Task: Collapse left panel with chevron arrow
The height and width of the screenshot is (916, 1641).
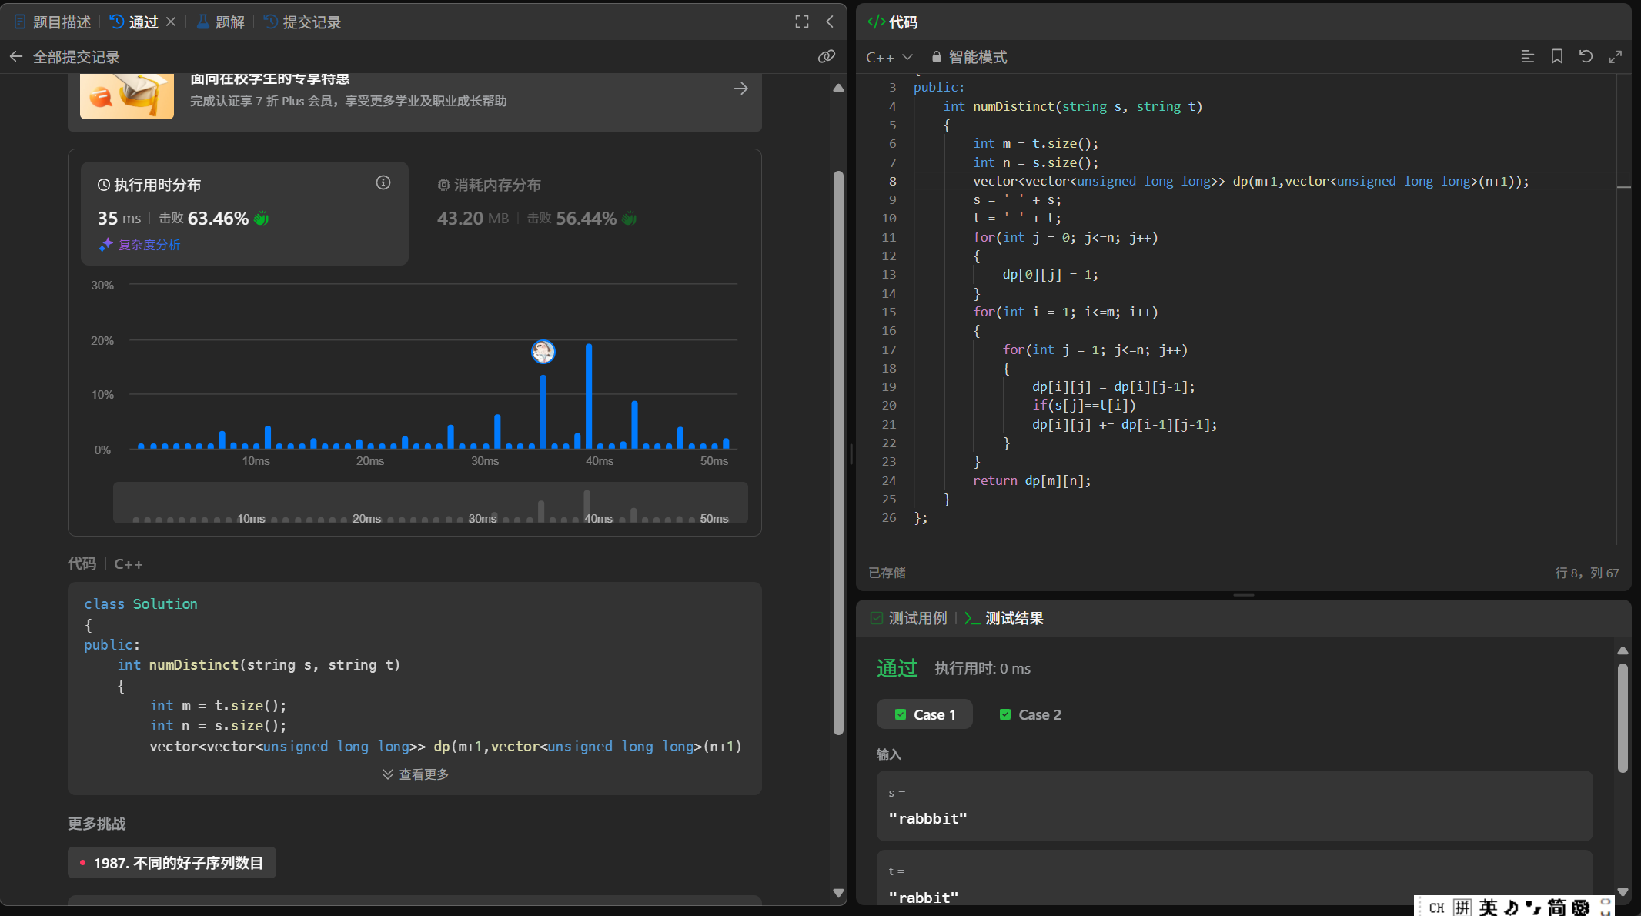Action: click(x=830, y=22)
